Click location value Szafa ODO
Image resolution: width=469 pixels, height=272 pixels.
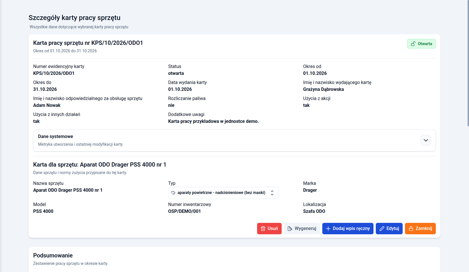click(x=314, y=211)
